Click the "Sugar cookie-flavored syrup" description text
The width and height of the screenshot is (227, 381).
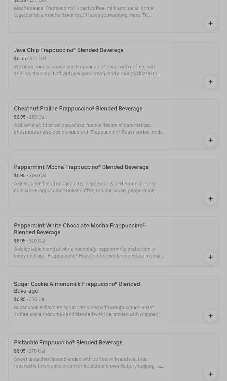[x=87, y=311]
